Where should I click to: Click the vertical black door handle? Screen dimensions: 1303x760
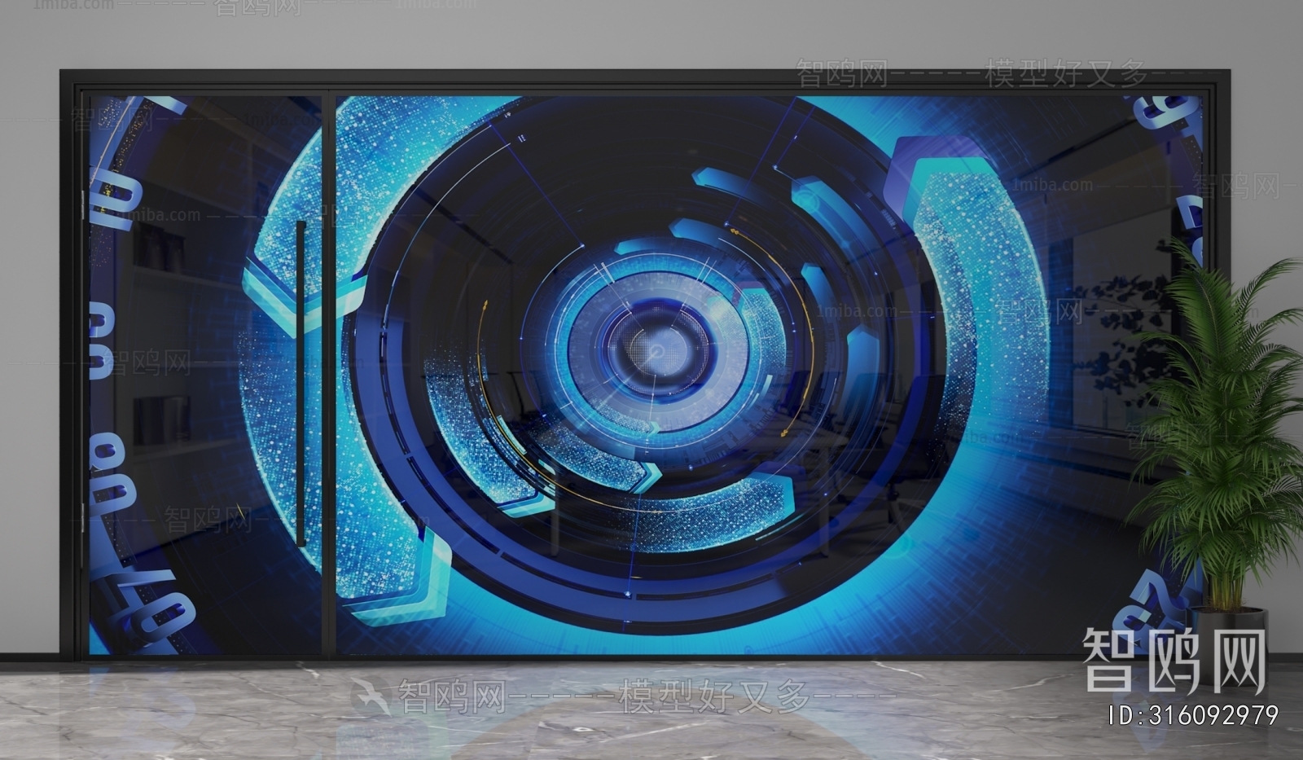(x=301, y=383)
